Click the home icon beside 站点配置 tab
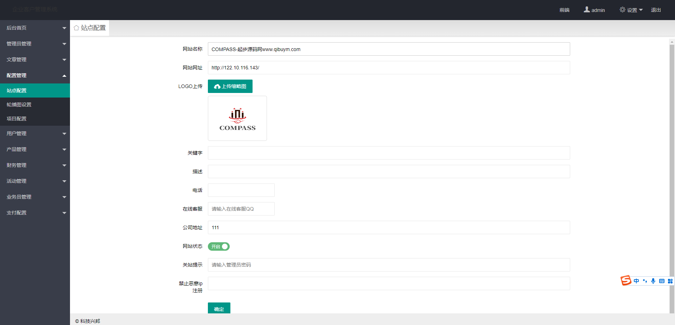The height and width of the screenshot is (325, 675). [x=76, y=28]
